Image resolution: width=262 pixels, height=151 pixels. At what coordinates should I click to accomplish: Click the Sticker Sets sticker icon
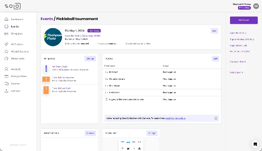tap(6, 59)
